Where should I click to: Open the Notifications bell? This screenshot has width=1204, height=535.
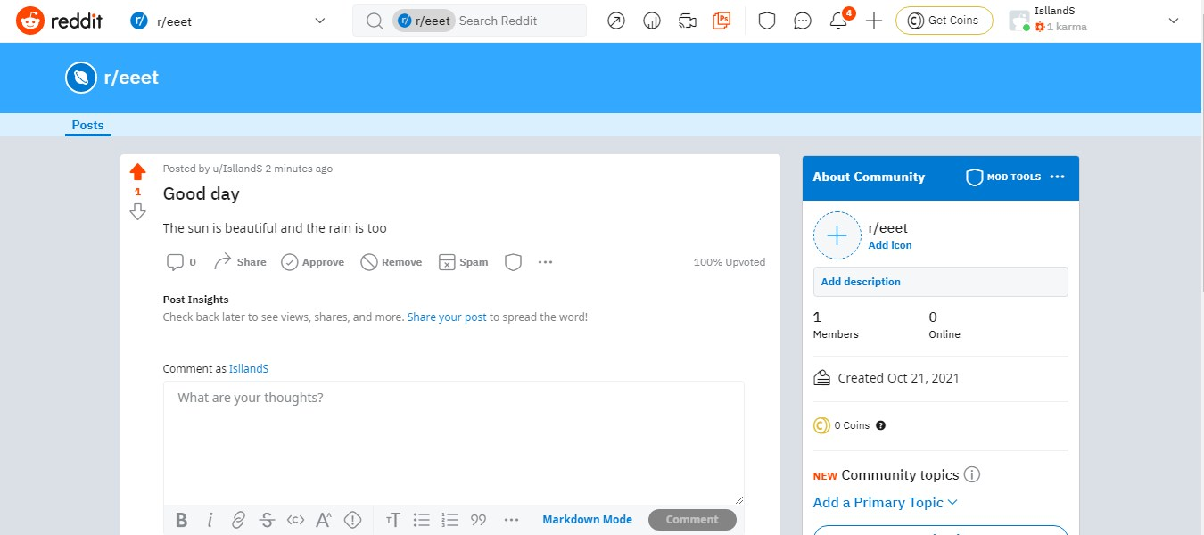838,21
